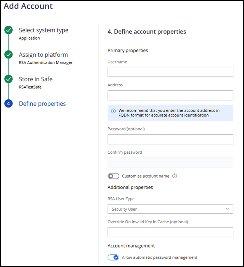Open the RSA User Type dropdown
Image resolution: width=244 pixels, height=267 pixels.
point(170,209)
